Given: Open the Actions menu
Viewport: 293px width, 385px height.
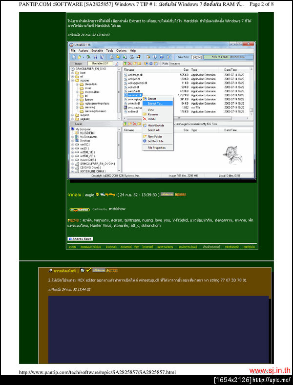Looking at the screenshot, I should 83,51.
